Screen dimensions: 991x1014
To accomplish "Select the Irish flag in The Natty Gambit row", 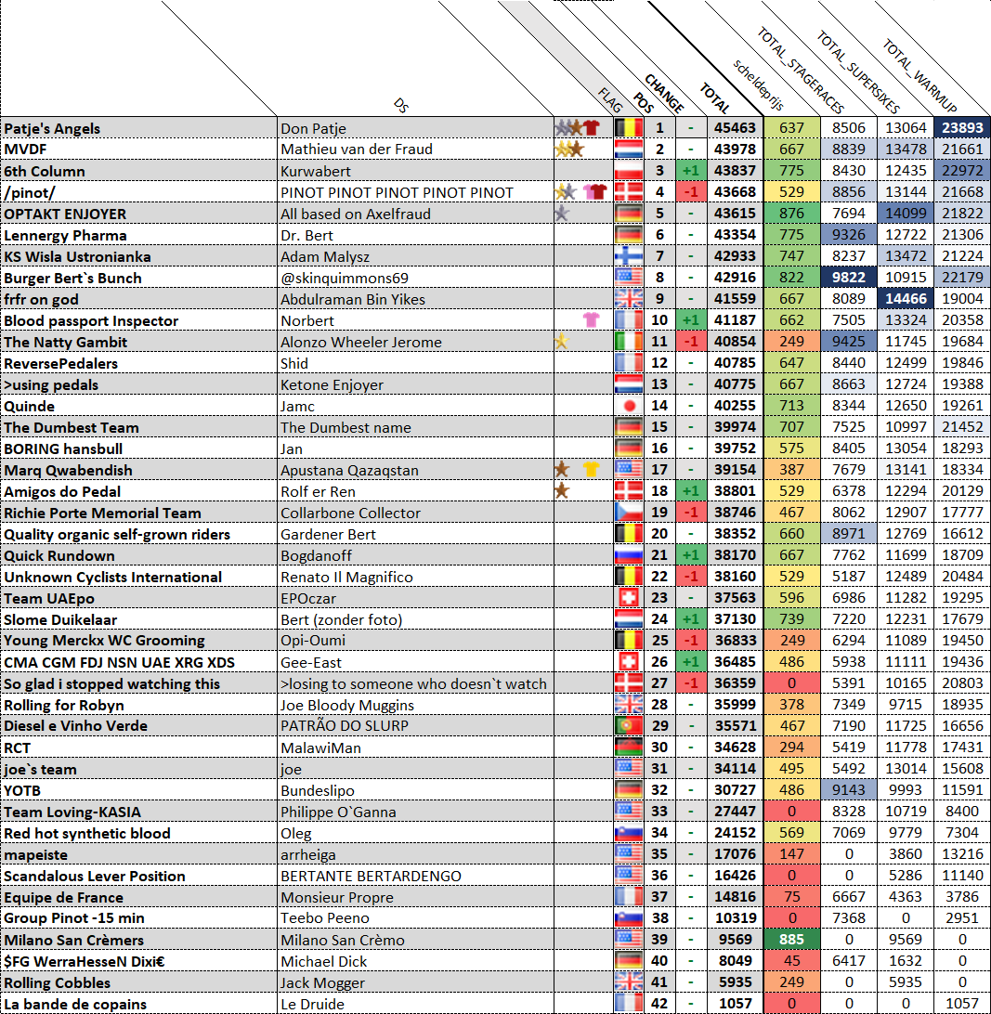I will [x=628, y=341].
